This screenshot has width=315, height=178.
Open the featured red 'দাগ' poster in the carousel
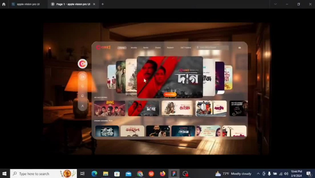(x=170, y=77)
